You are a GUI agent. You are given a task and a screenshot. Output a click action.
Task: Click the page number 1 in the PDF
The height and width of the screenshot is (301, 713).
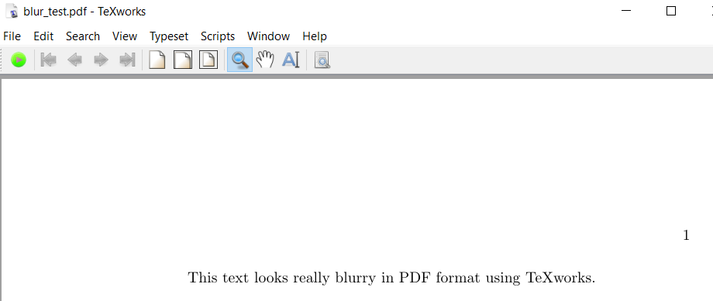click(x=686, y=235)
